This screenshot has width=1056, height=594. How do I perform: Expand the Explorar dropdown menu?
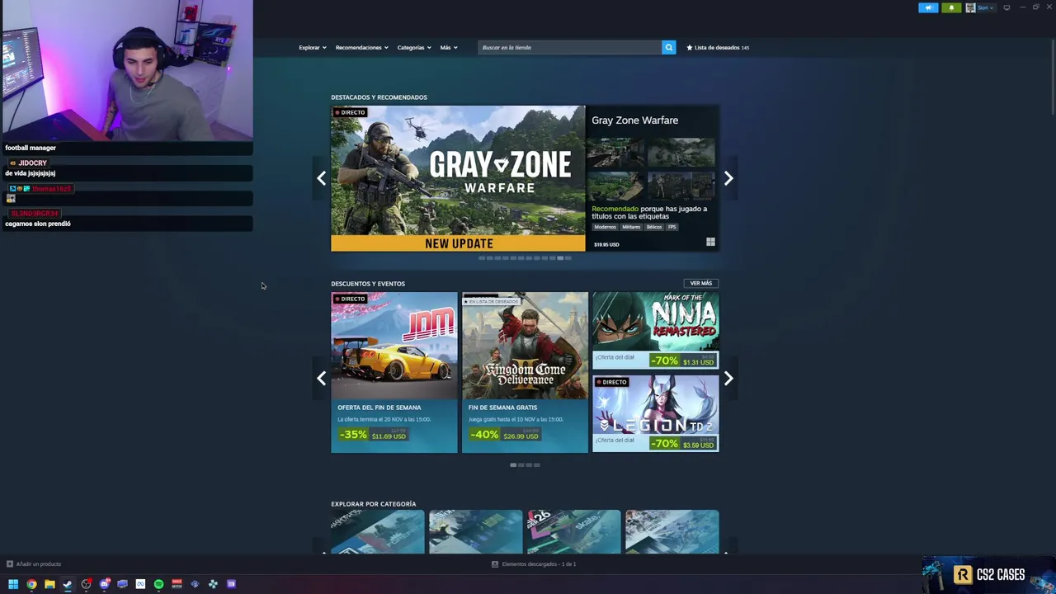click(313, 48)
